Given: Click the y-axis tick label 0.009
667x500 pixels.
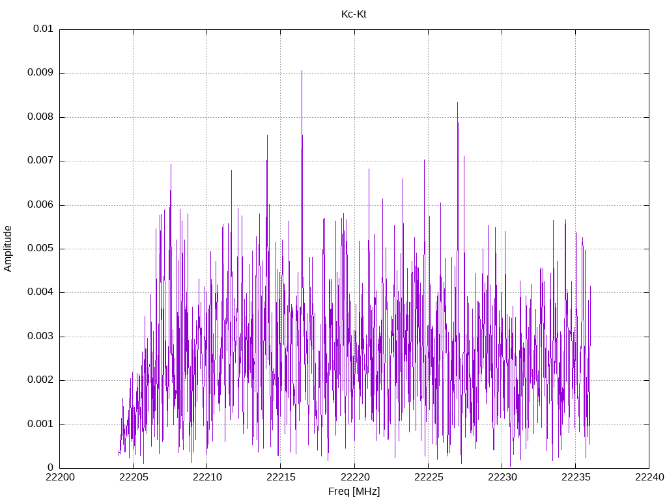Looking at the screenshot, I should (40, 73).
